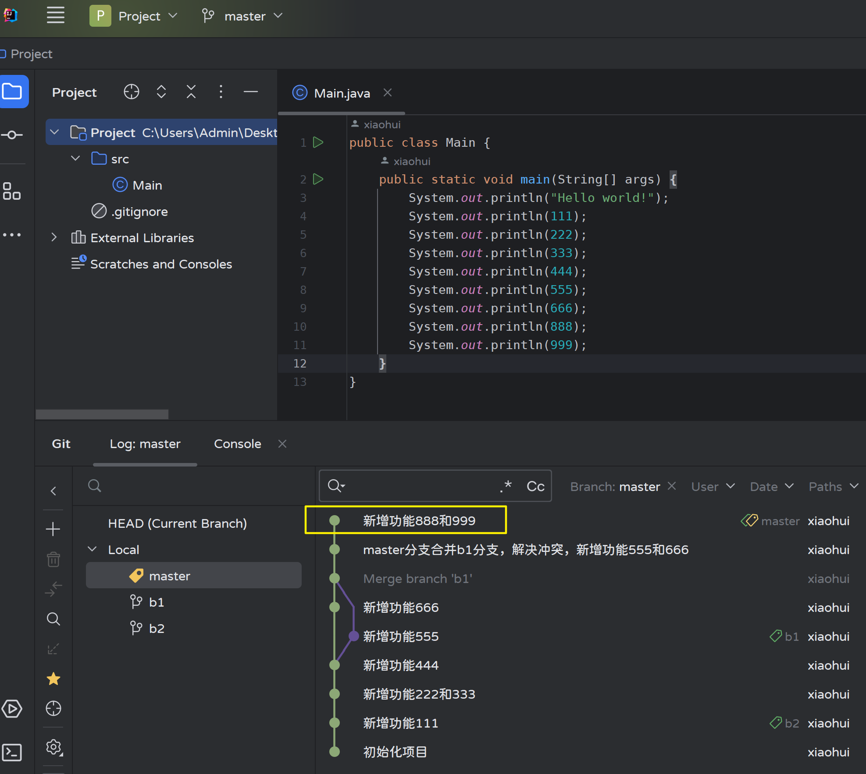Toggle favorite star in branches panel
The height and width of the screenshot is (774, 866).
click(53, 679)
